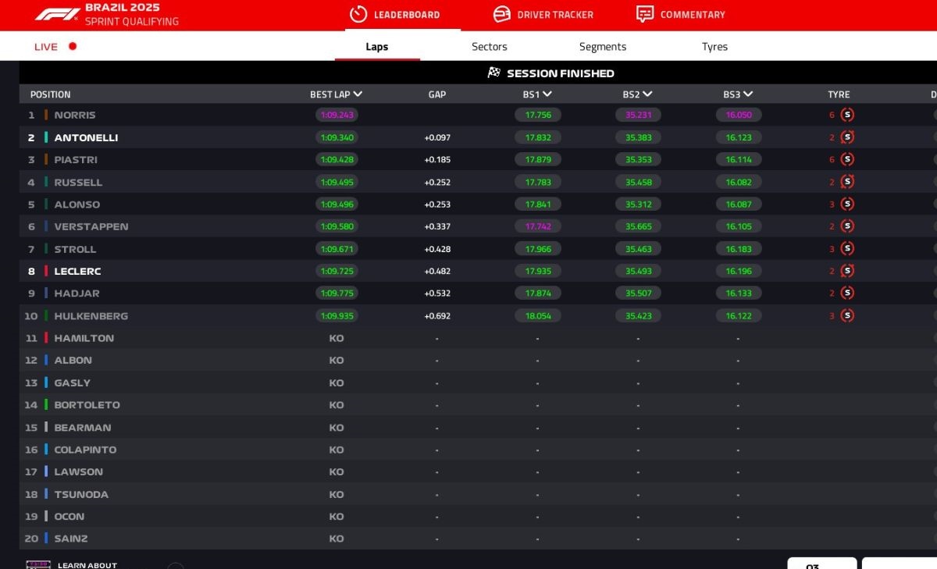
Task: Click the Leaderboard stopwatch icon
Action: point(358,15)
